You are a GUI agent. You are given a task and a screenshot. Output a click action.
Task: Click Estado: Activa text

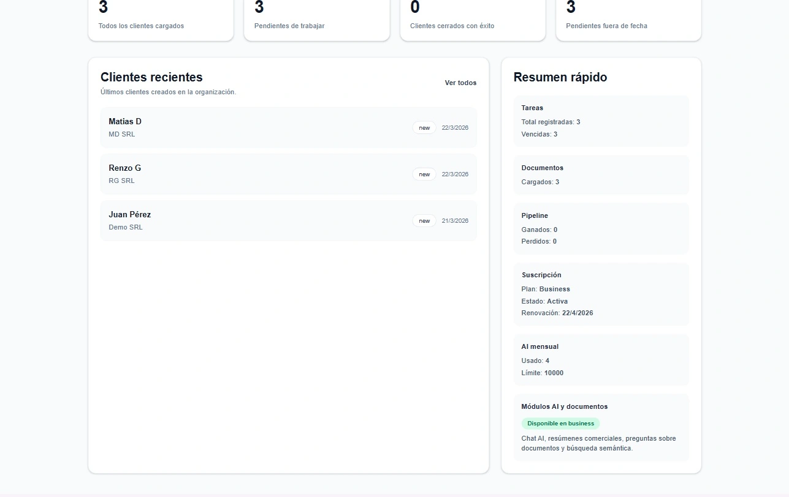(x=544, y=301)
